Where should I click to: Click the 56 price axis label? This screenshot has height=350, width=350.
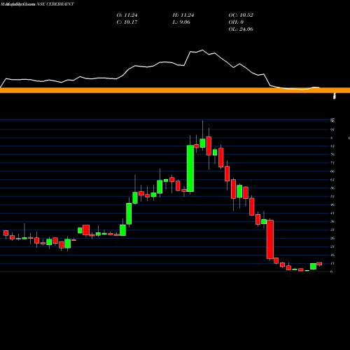click(x=332, y=188)
